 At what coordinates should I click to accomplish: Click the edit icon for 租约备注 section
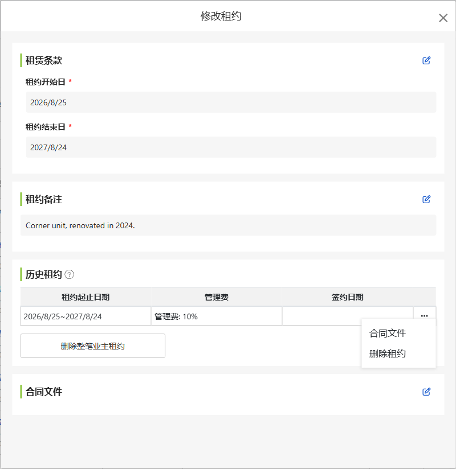click(426, 199)
